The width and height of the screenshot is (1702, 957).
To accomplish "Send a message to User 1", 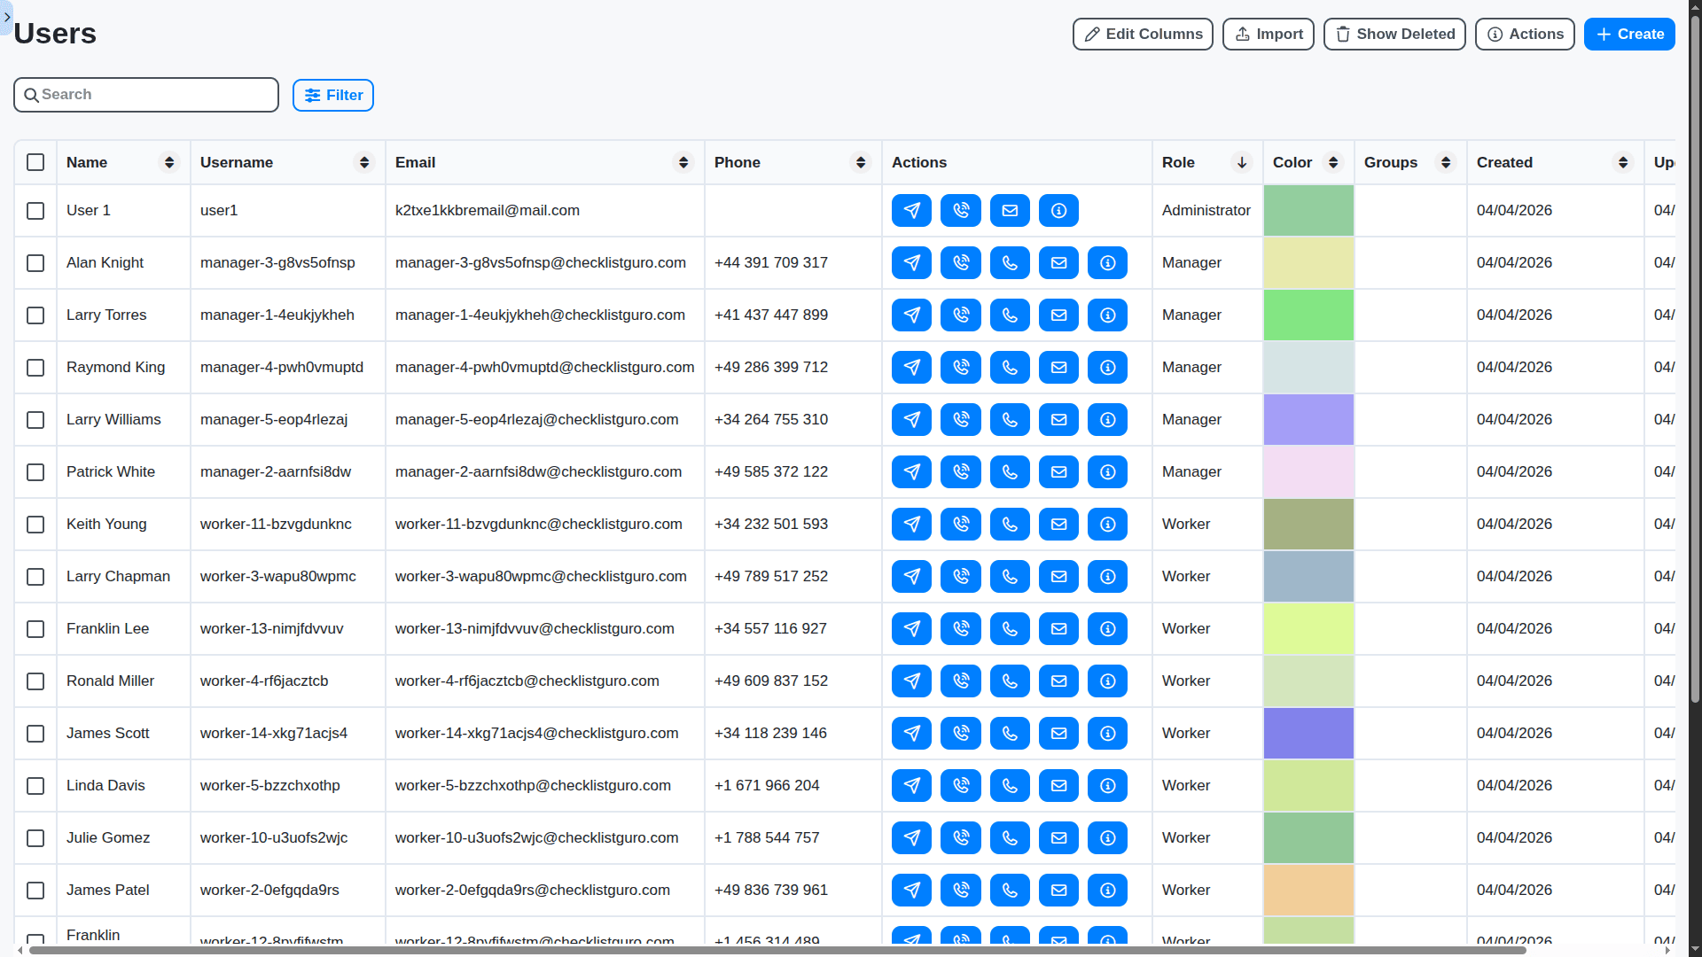I will tap(911, 210).
